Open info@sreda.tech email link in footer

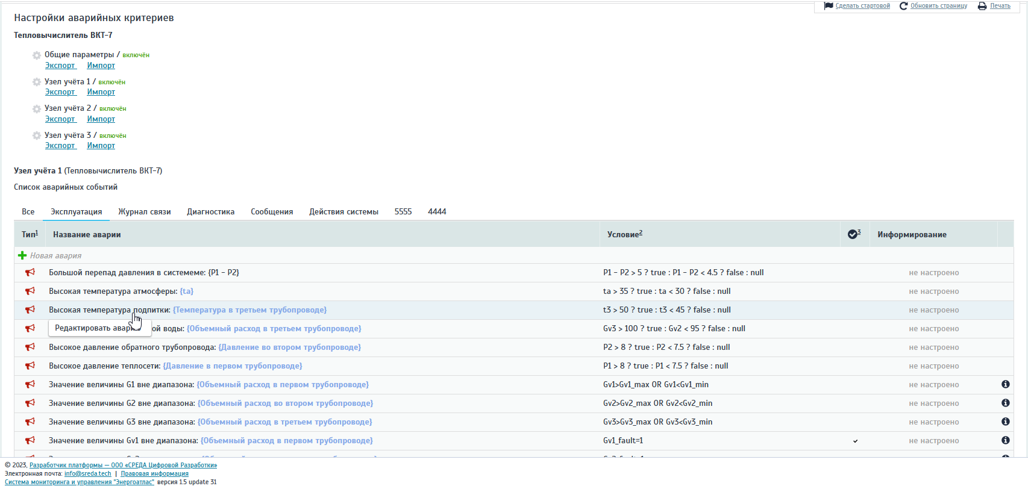pyautogui.click(x=88, y=474)
